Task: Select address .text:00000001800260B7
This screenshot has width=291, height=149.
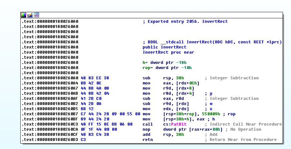Action: (x=50, y=114)
